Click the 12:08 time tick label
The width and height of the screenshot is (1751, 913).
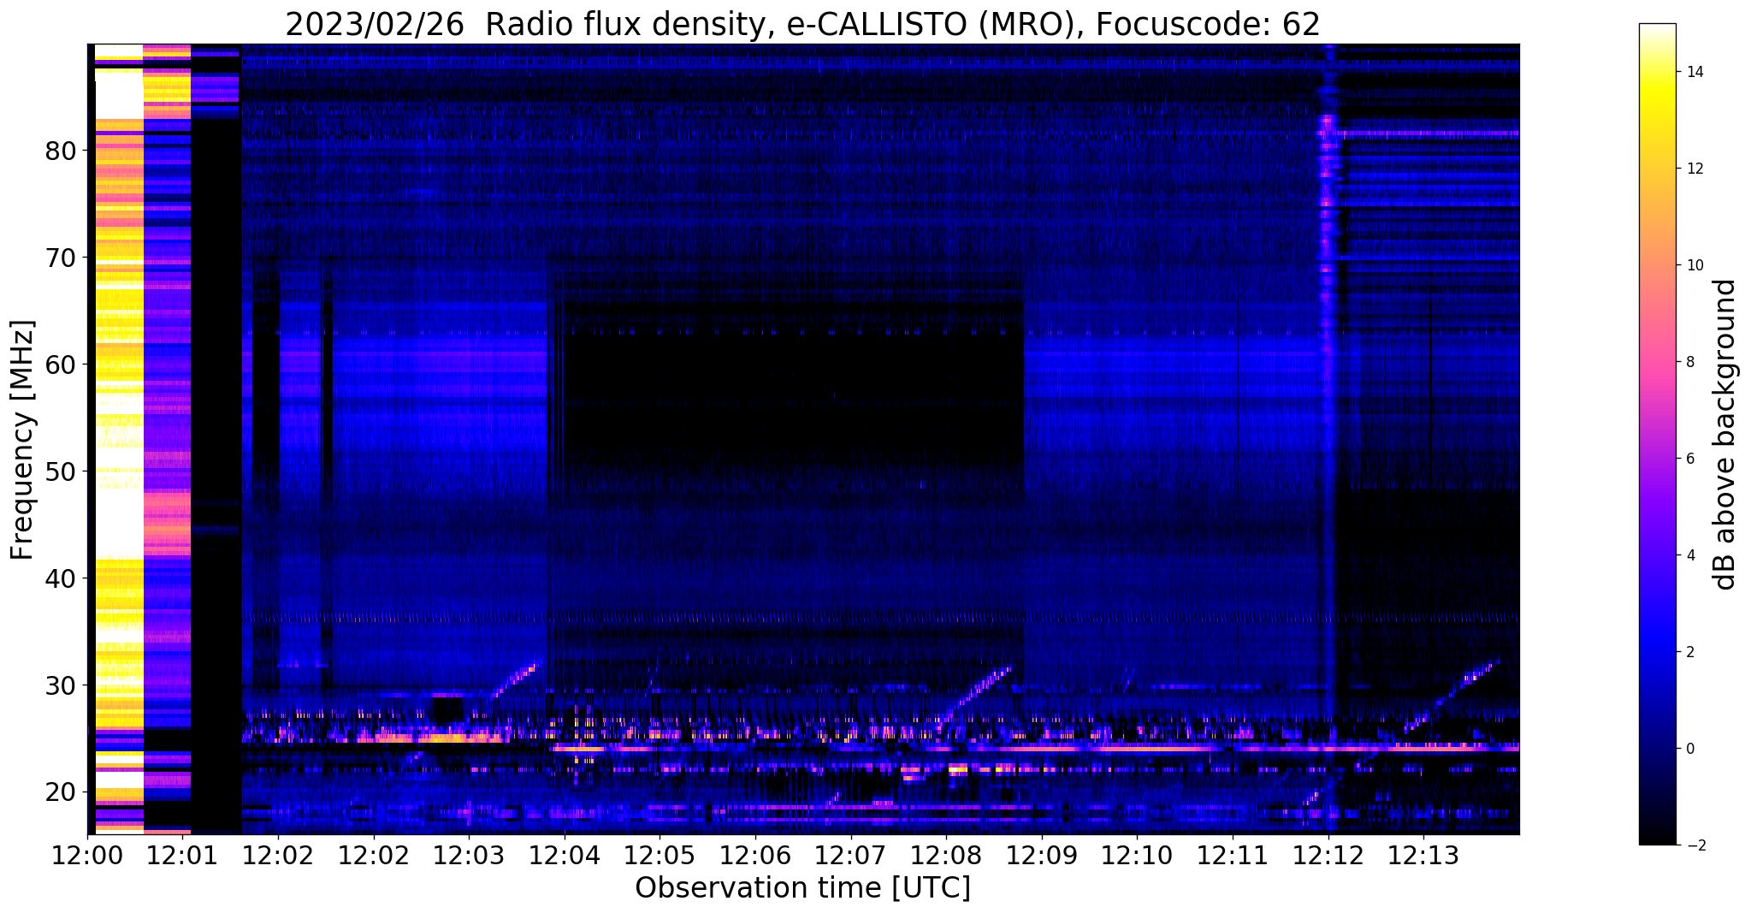tap(946, 855)
